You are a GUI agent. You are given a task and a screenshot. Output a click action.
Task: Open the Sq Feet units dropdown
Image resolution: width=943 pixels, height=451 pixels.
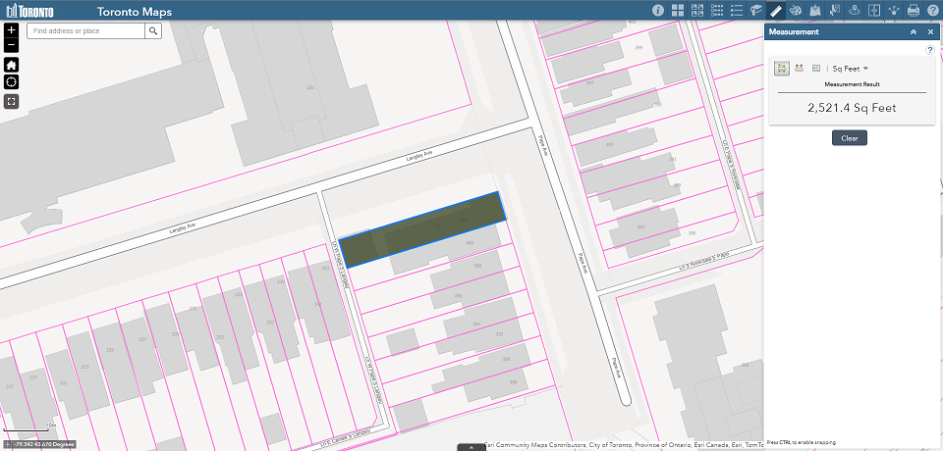pyautogui.click(x=851, y=69)
